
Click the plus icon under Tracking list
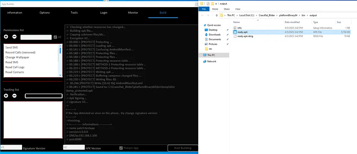coord(6,96)
